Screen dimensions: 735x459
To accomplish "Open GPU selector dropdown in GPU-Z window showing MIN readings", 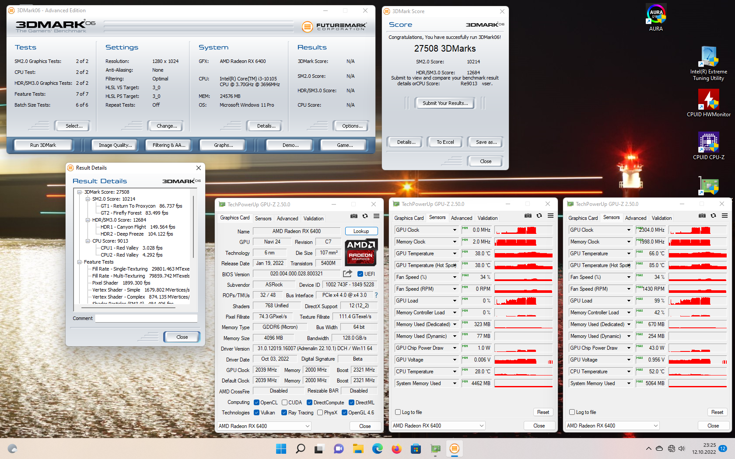I will [x=438, y=426].
